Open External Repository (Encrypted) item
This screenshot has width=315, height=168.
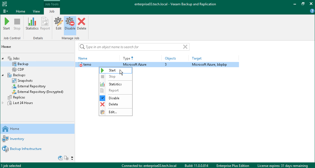point(40,92)
